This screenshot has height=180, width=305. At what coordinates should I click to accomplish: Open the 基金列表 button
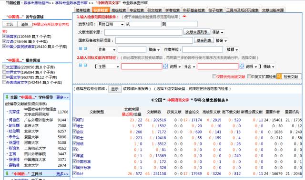click(204, 40)
